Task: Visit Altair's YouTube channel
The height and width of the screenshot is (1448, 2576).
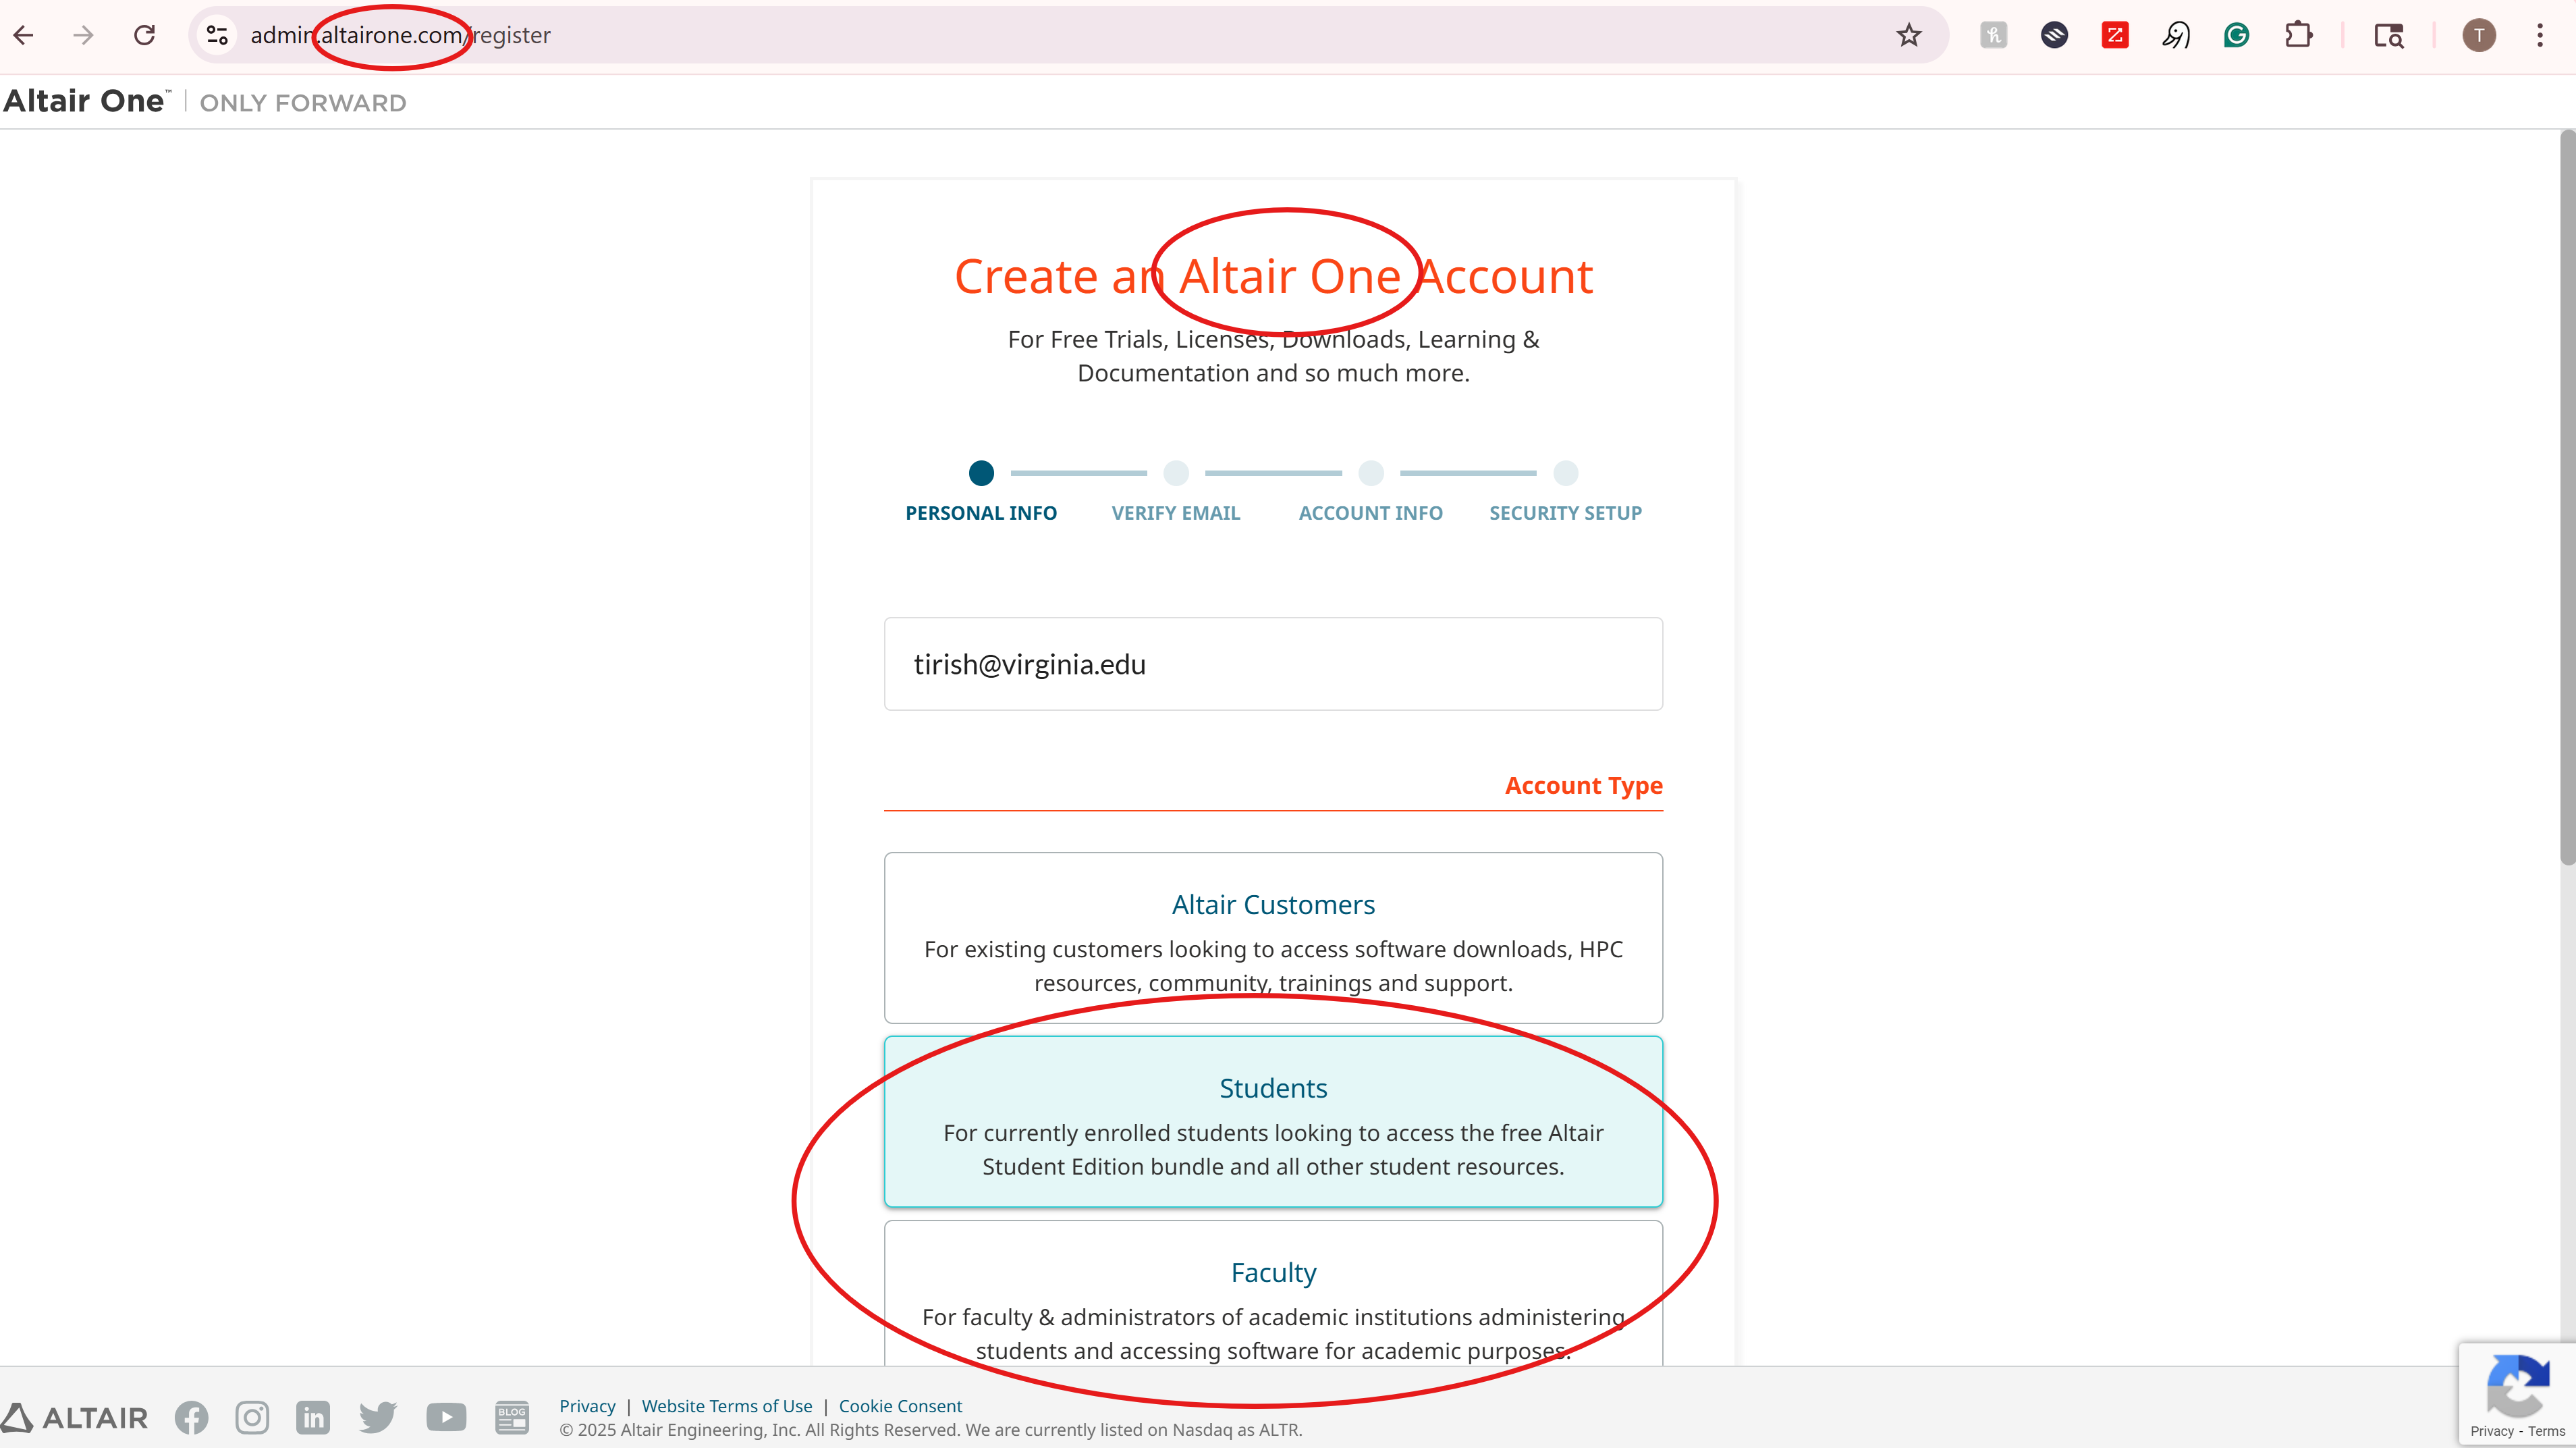Action: [x=446, y=1417]
